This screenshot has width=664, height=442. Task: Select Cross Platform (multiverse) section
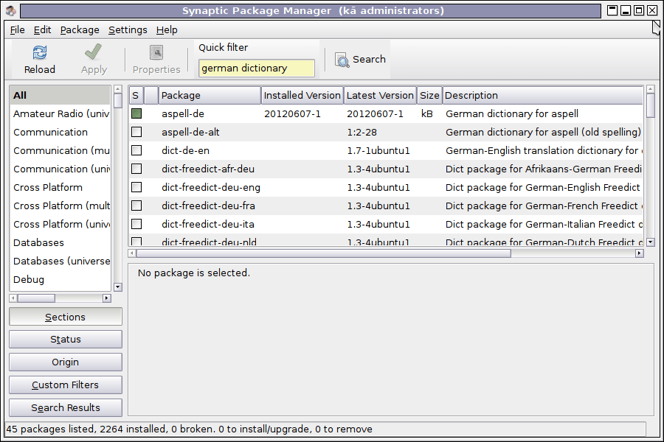point(60,206)
